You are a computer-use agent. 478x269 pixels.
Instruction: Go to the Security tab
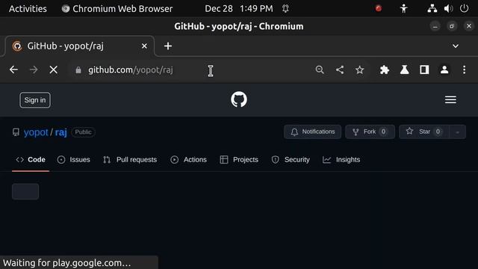click(x=291, y=159)
